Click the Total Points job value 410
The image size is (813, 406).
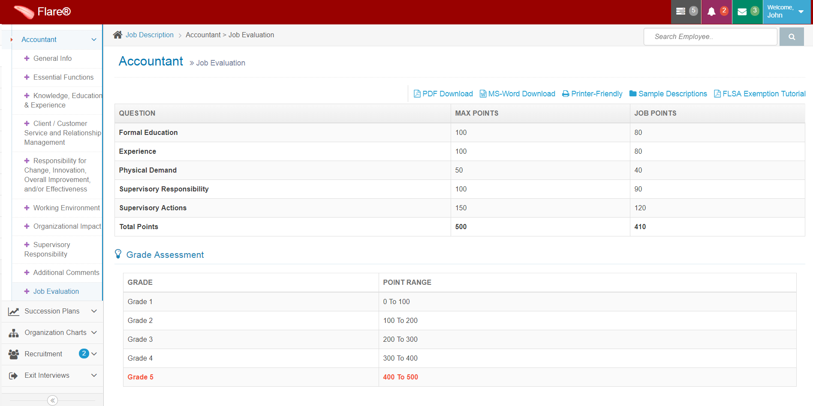tap(640, 227)
